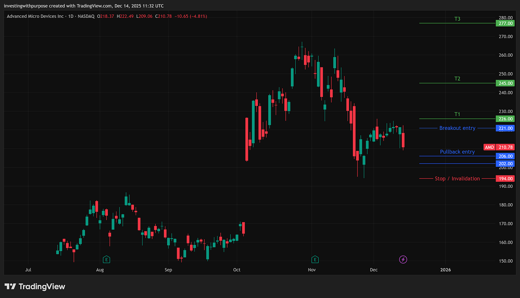Select the T1 target label
The height and width of the screenshot is (298, 520).
tap(457, 114)
